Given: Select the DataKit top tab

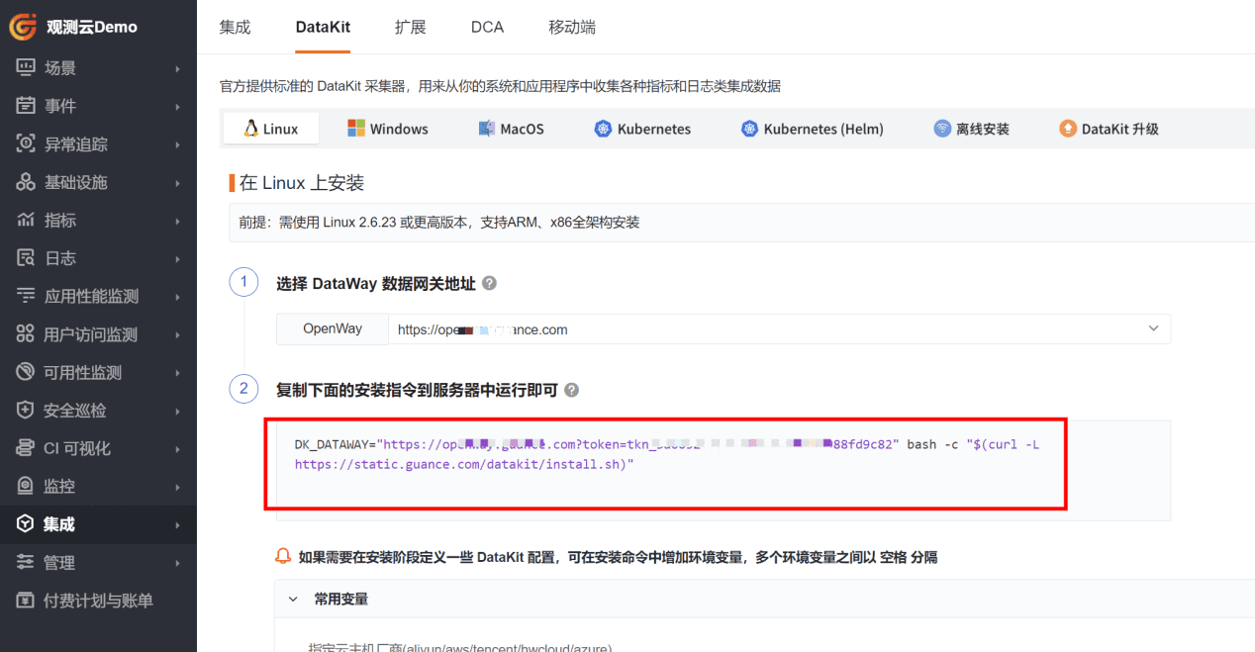Looking at the screenshot, I should tap(323, 27).
